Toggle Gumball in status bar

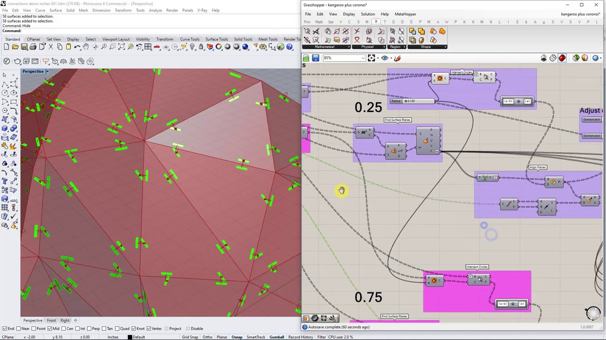pyautogui.click(x=276, y=337)
